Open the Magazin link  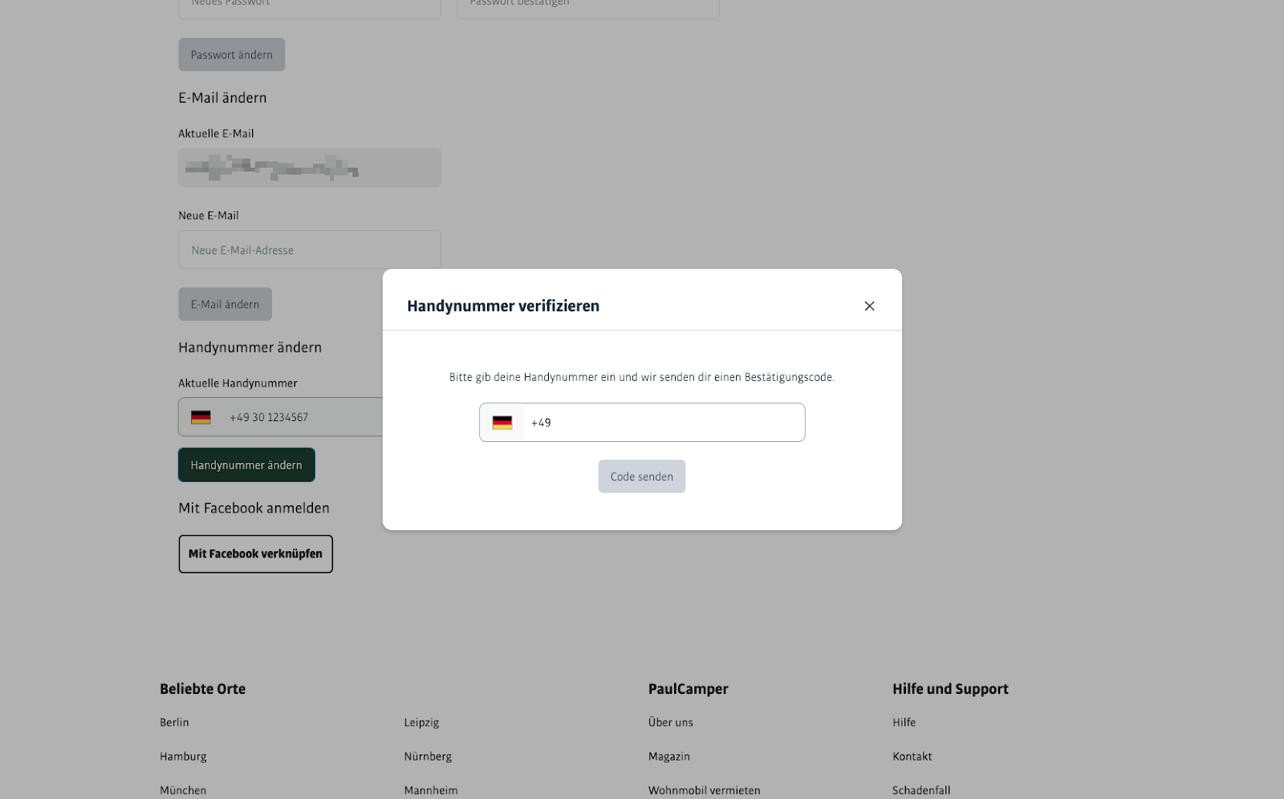(668, 756)
